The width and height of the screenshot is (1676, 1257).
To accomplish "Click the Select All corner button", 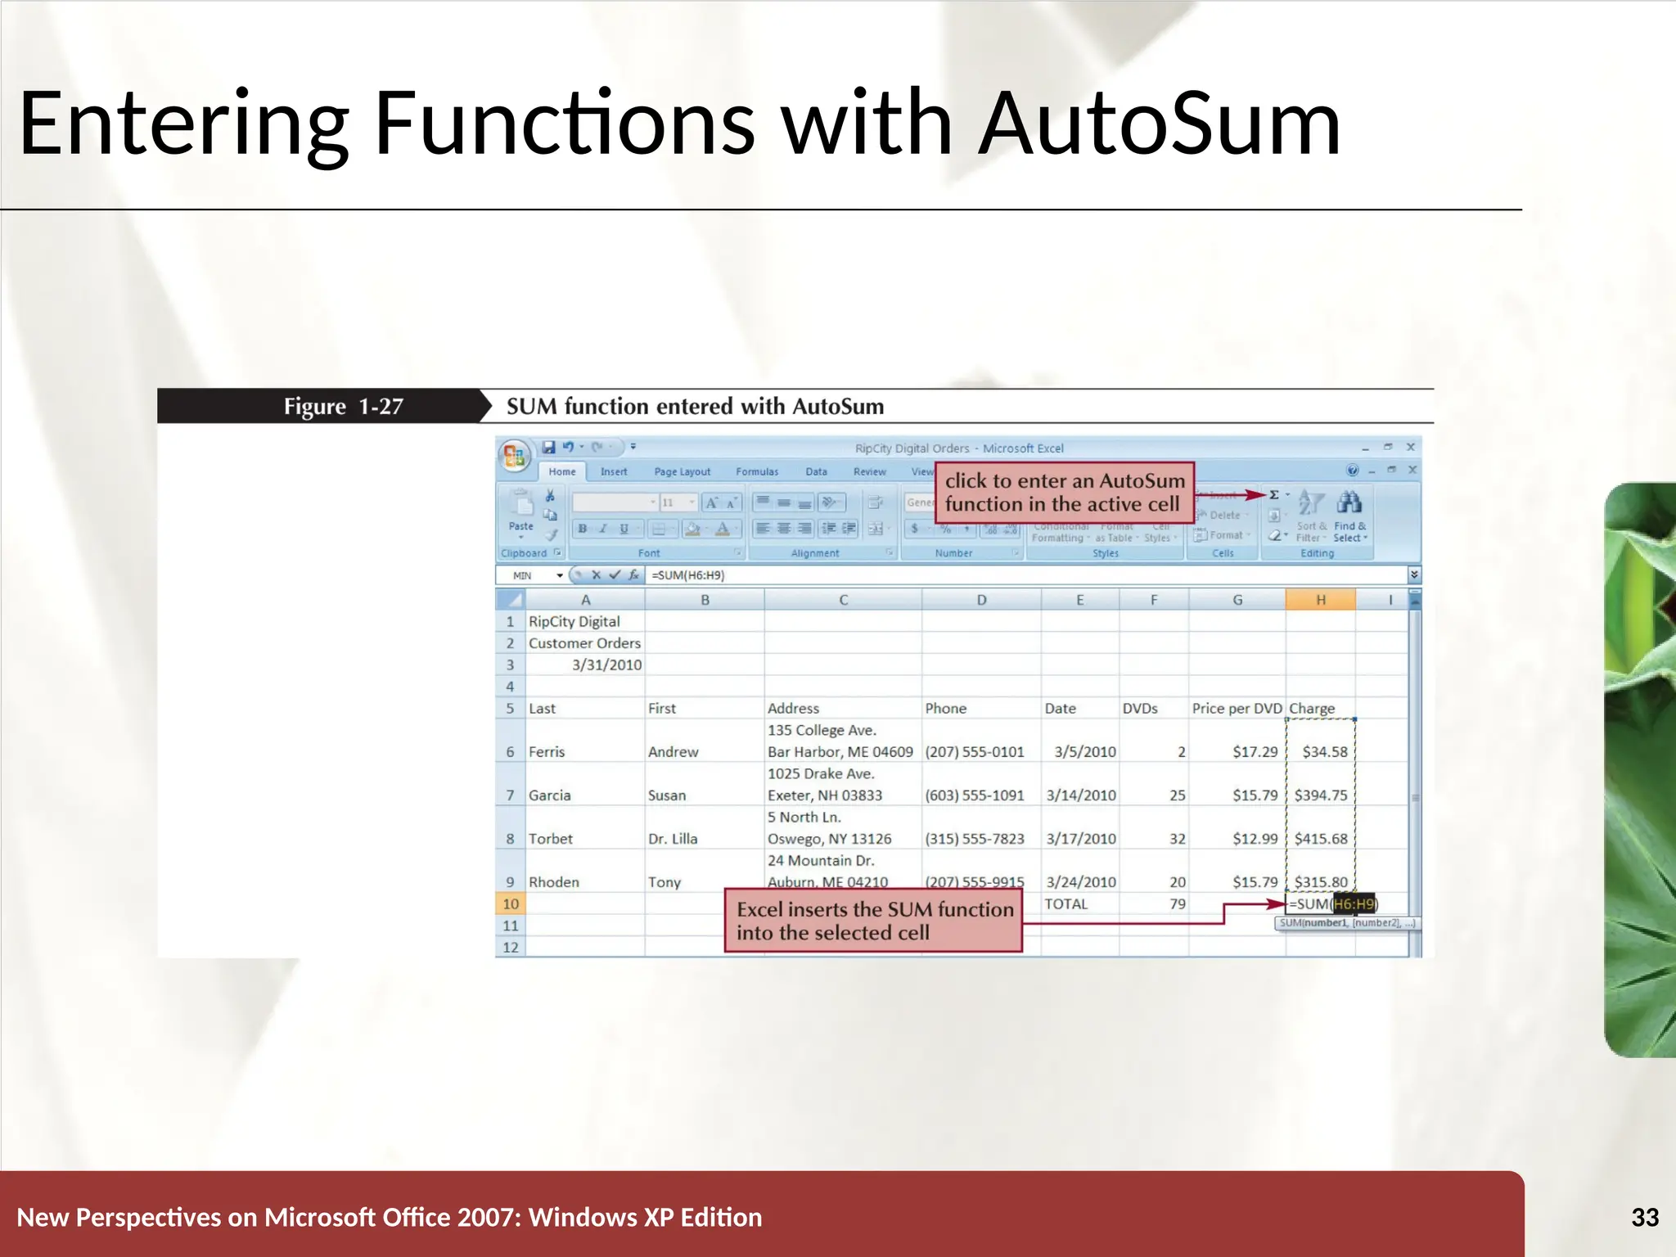I will (510, 600).
